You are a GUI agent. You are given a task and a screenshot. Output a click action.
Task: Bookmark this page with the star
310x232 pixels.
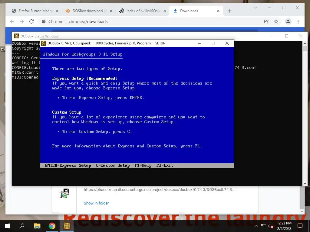tap(276, 21)
